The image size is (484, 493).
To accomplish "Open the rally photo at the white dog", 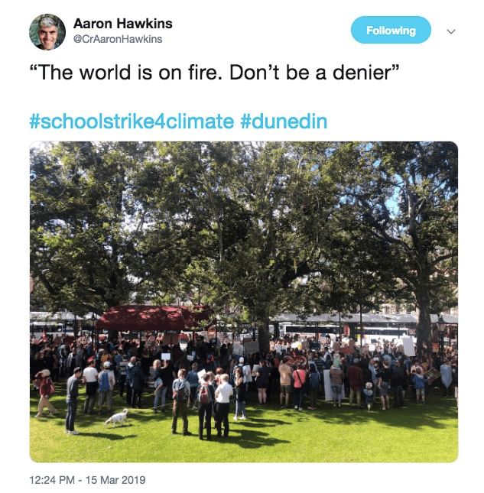I will point(117,418).
